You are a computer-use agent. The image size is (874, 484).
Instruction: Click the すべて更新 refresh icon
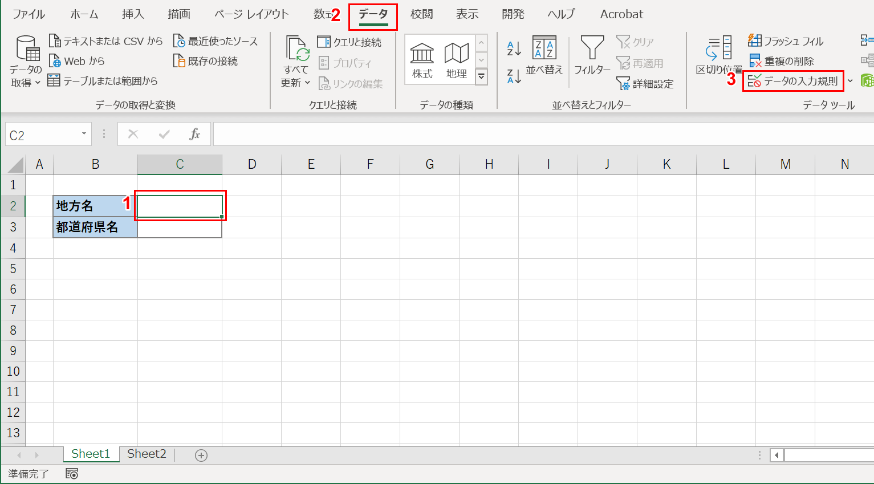[297, 49]
